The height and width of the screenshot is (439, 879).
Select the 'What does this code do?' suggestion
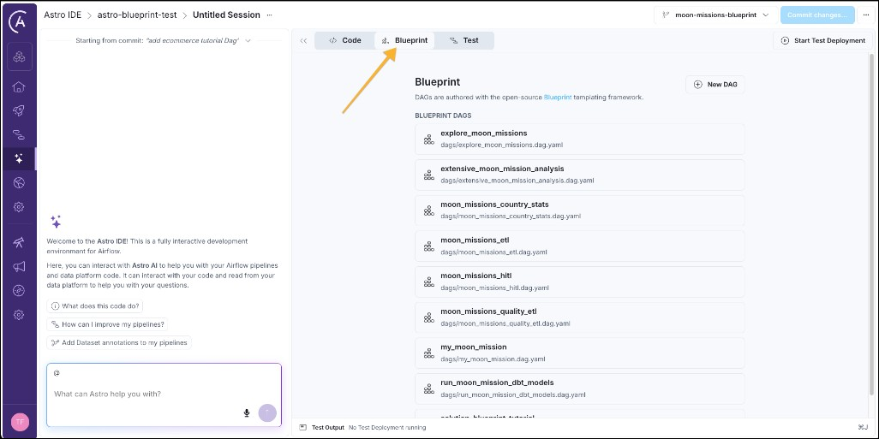[96, 306]
